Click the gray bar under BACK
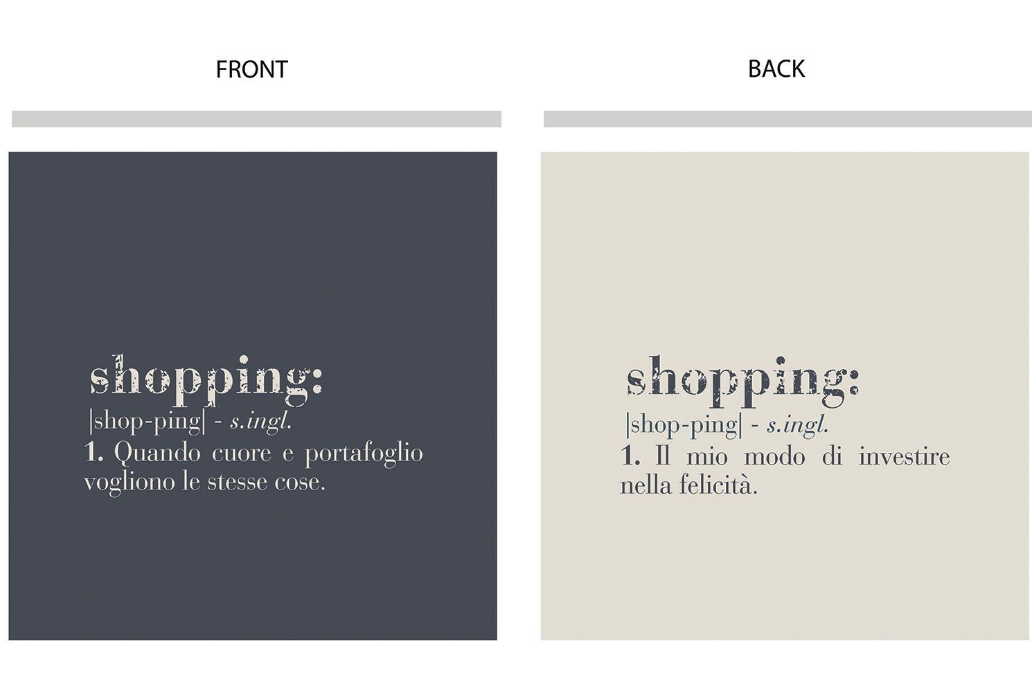The width and height of the screenshot is (1032, 700). 788,118
